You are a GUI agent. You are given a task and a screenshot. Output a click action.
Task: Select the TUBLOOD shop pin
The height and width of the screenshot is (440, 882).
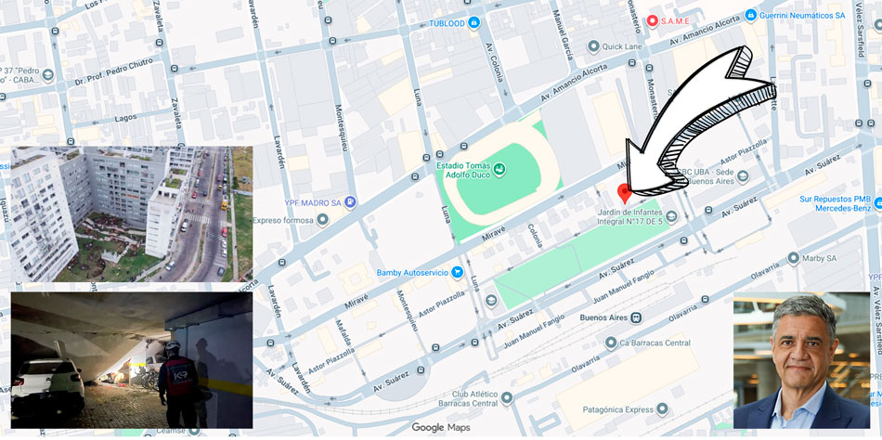(x=473, y=23)
